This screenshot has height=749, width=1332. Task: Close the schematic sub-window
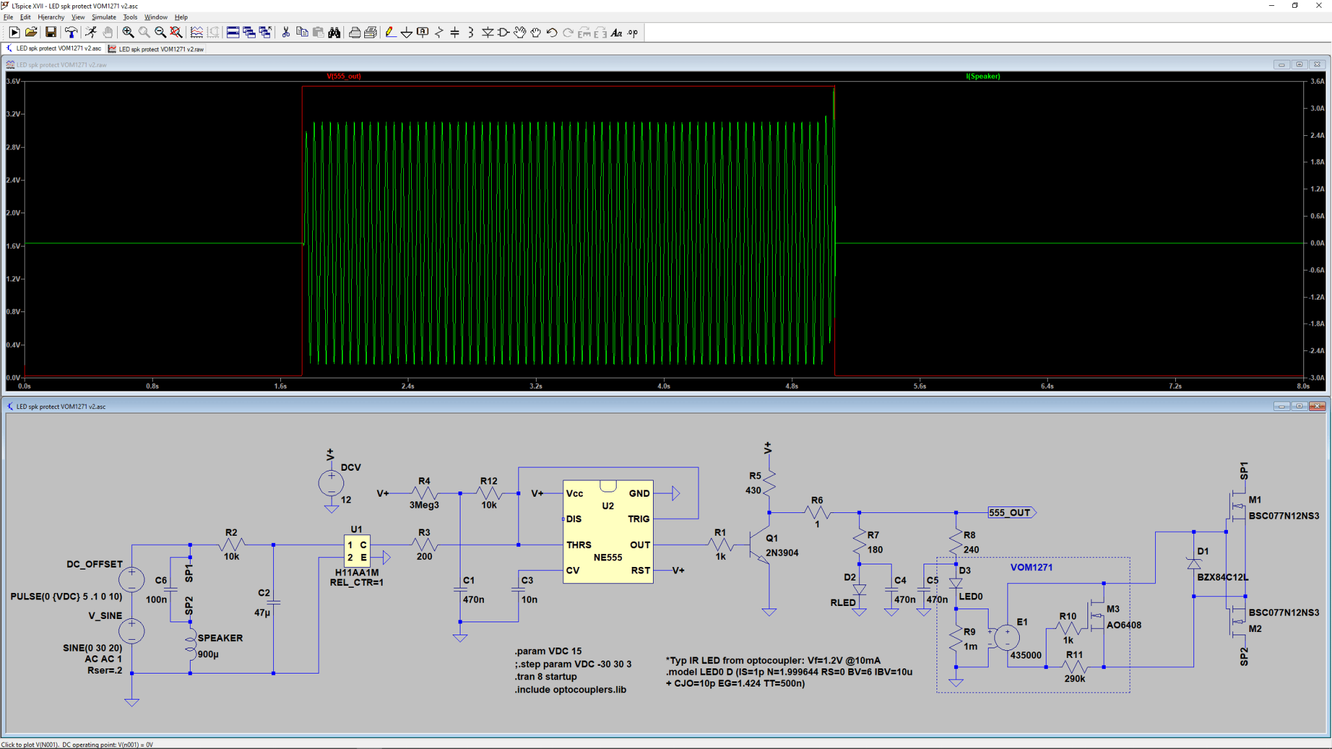1317,406
